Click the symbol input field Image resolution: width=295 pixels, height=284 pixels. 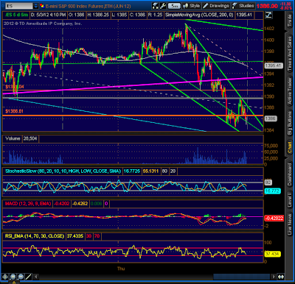click(19, 6)
